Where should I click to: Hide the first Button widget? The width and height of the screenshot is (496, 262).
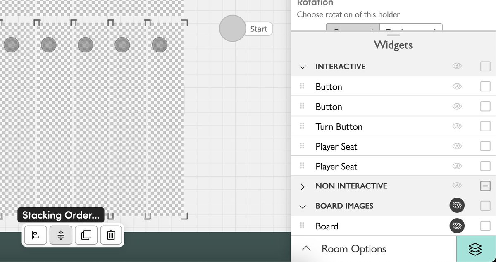457,86
